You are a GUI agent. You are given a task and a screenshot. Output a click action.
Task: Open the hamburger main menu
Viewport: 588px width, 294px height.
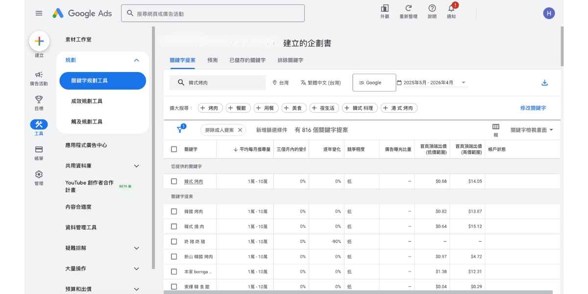pos(39,14)
